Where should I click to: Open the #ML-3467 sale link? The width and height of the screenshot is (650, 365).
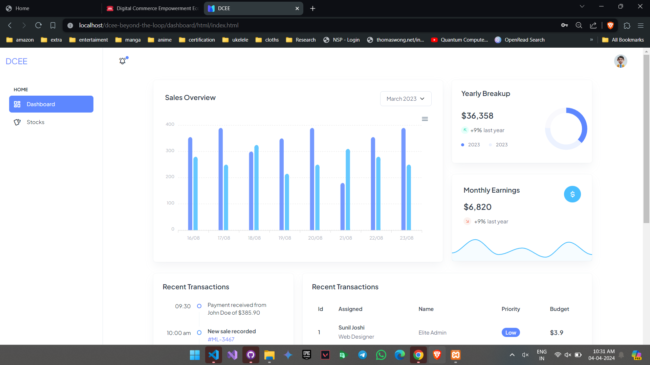(221, 339)
